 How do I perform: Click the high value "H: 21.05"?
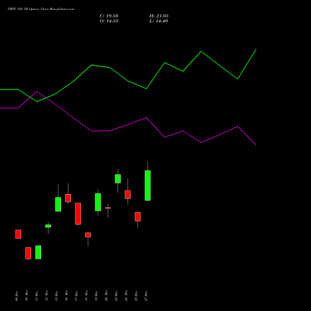159,16
